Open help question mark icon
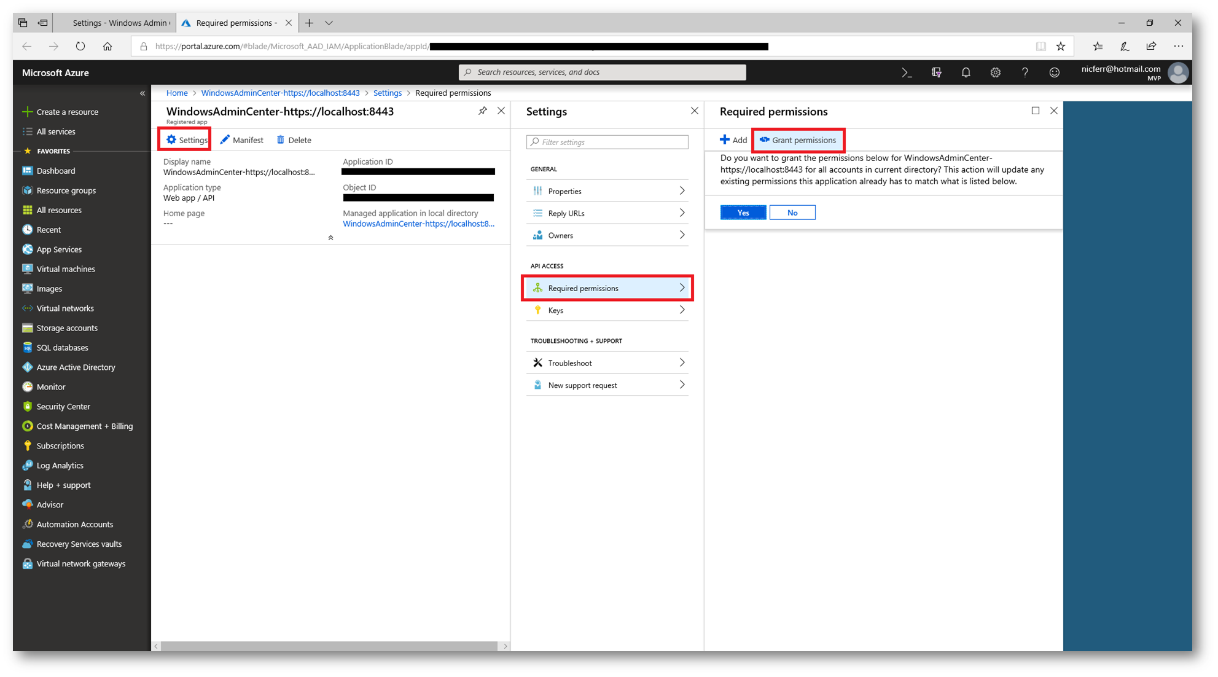This screenshot has height=677, width=1218. point(1025,72)
